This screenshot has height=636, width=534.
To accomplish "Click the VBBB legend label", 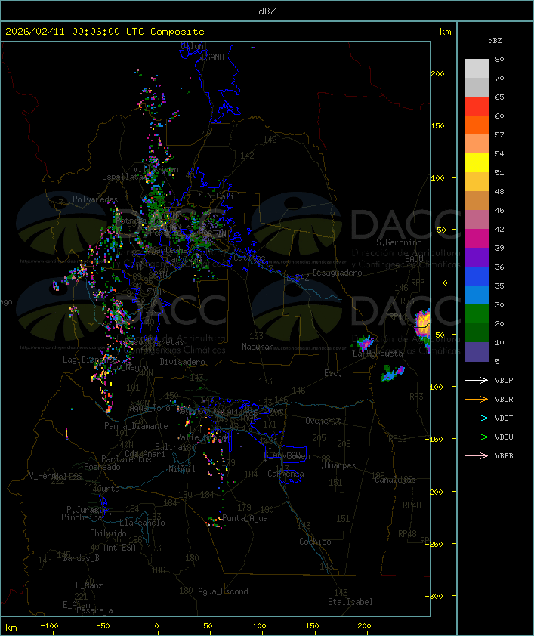I will tap(504, 456).
